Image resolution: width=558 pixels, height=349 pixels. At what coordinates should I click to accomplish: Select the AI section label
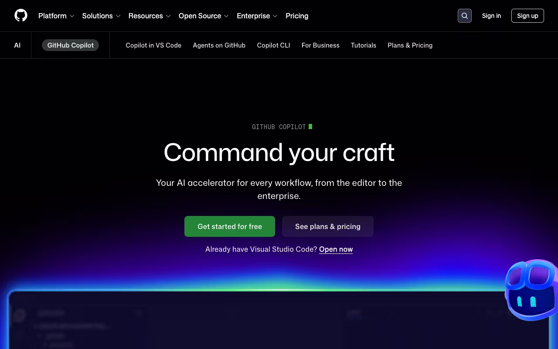tap(17, 45)
